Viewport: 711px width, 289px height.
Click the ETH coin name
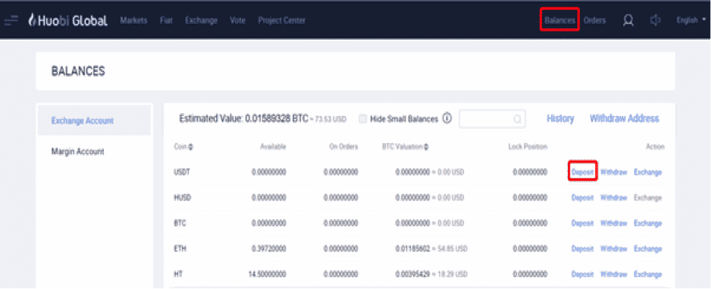pyautogui.click(x=180, y=249)
